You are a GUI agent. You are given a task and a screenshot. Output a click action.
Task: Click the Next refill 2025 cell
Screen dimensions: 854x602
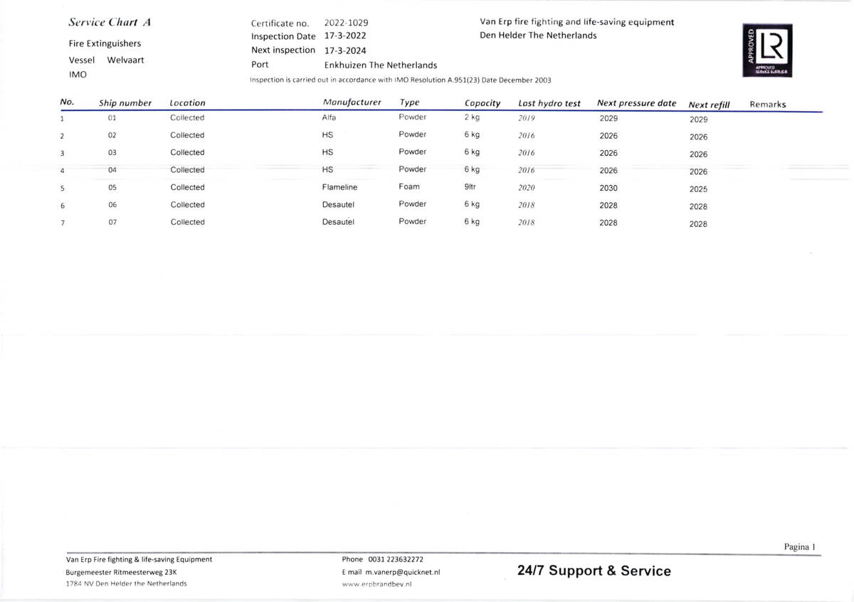tap(698, 189)
